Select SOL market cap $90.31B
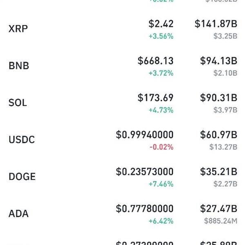 (218, 98)
